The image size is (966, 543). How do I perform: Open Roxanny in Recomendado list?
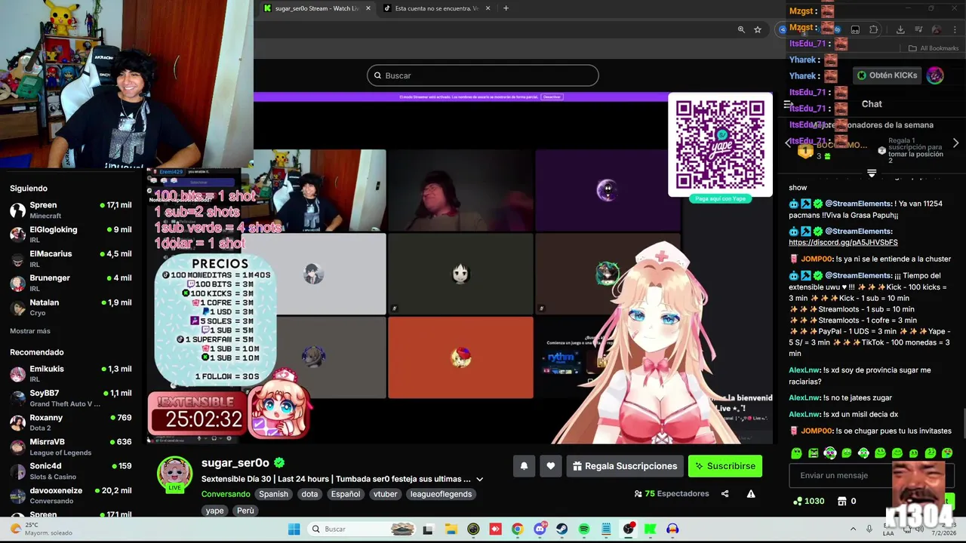point(71,422)
